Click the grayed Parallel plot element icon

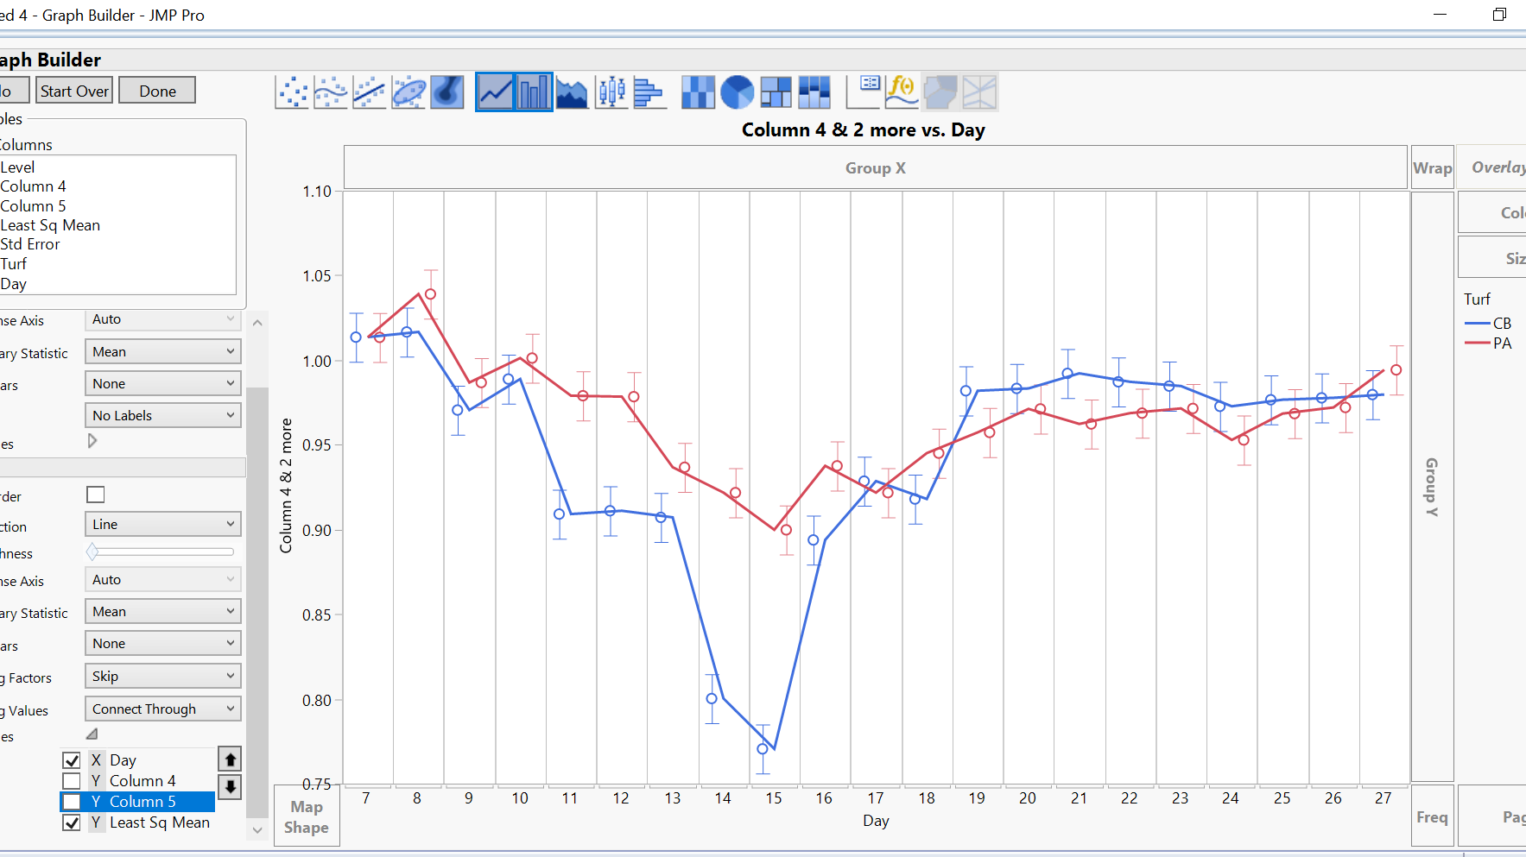click(979, 91)
